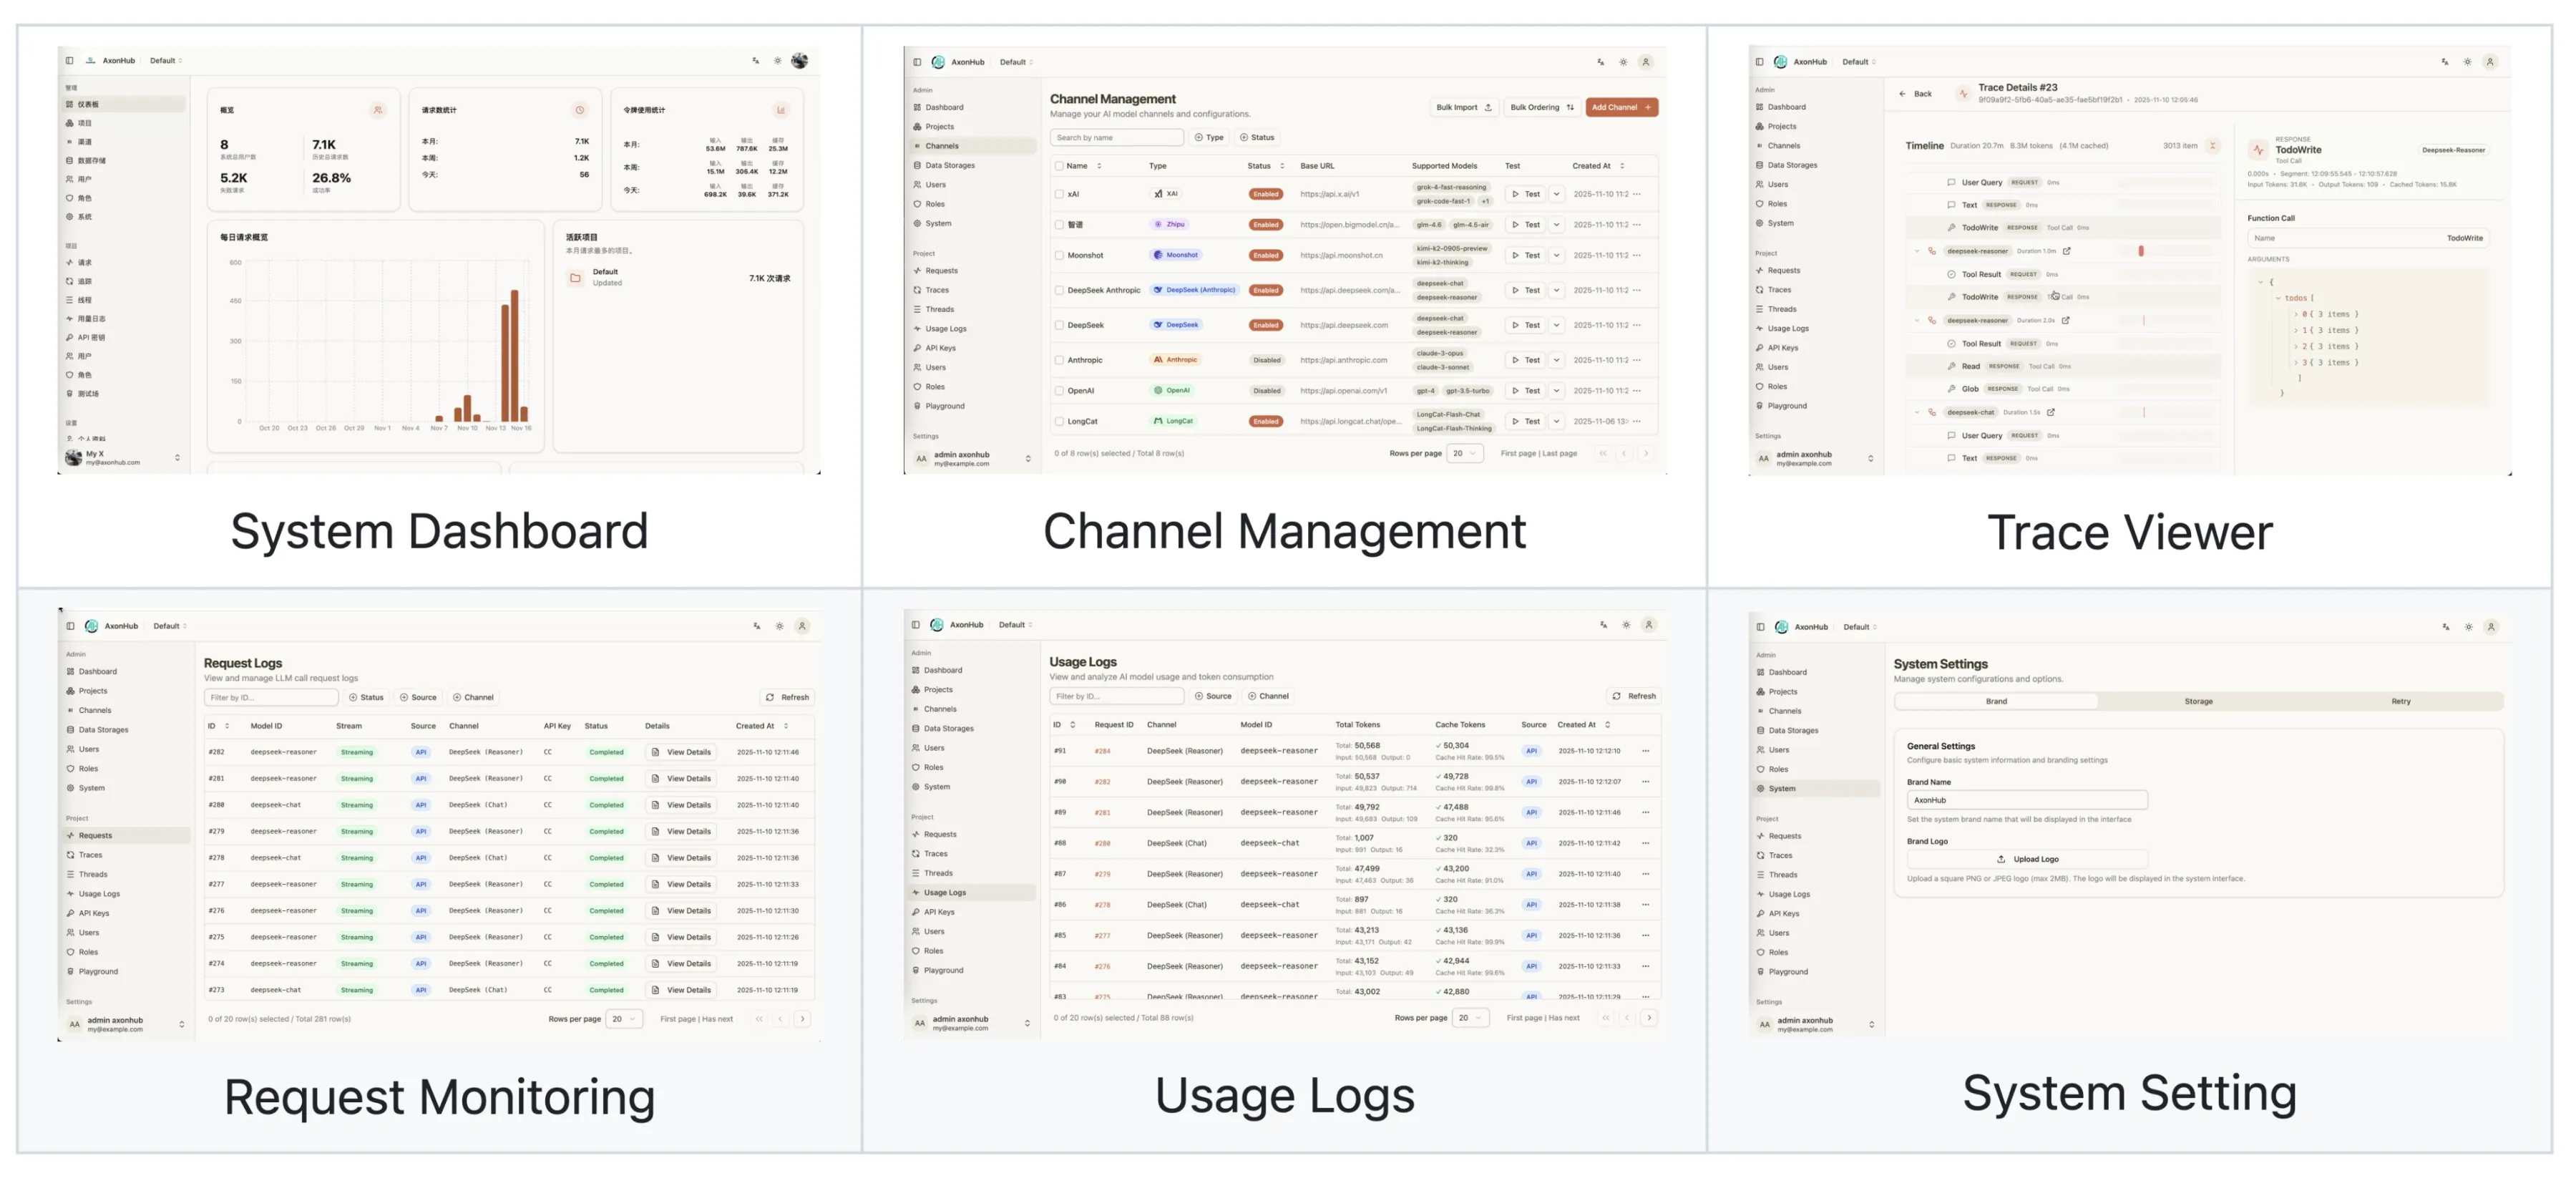Click the Bulk Ordering sort arrows icon
The height and width of the screenshot is (1186, 2576).
point(1570,107)
